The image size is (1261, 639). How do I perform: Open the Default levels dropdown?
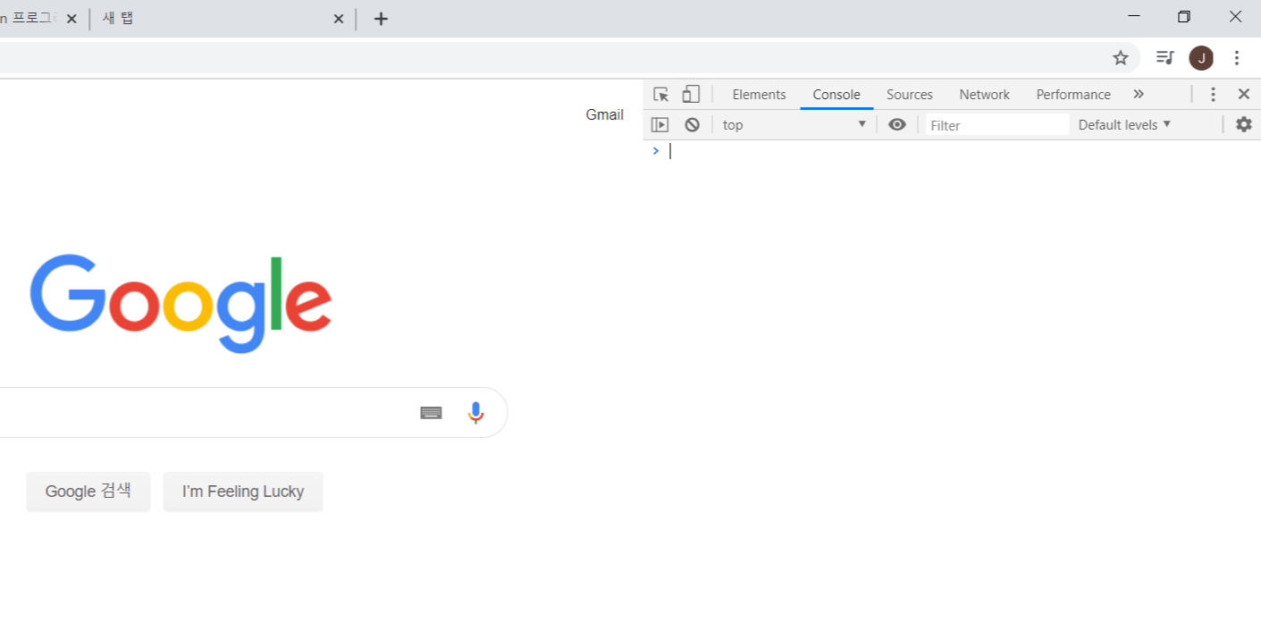coord(1124,125)
